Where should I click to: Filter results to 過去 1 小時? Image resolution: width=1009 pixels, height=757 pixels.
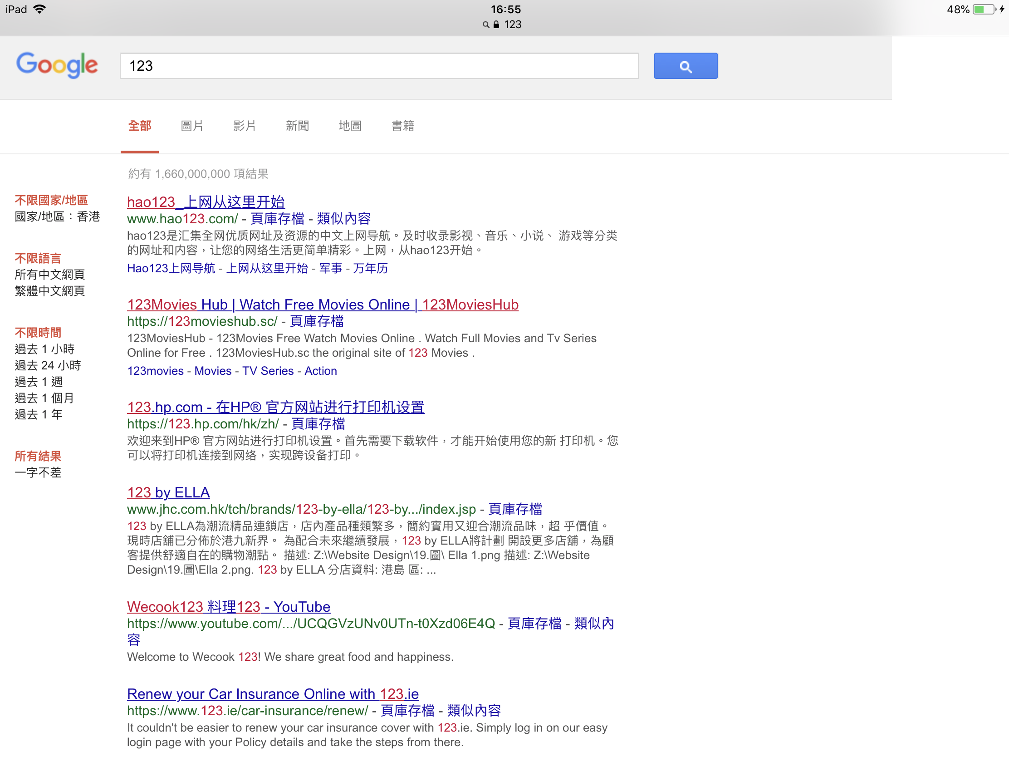pyautogui.click(x=45, y=349)
